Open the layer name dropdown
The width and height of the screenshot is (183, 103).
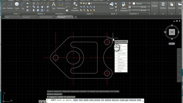click(x=108, y=3)
